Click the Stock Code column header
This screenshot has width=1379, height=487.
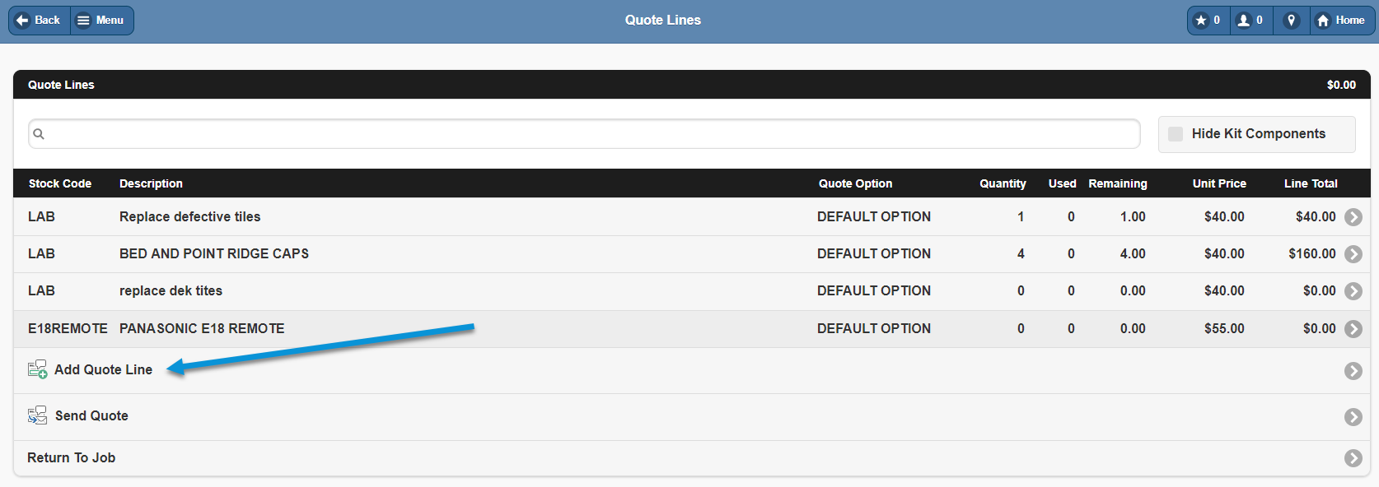click(x=60, y=183)
